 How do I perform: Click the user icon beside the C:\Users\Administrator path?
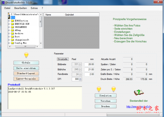coord(9,14)
